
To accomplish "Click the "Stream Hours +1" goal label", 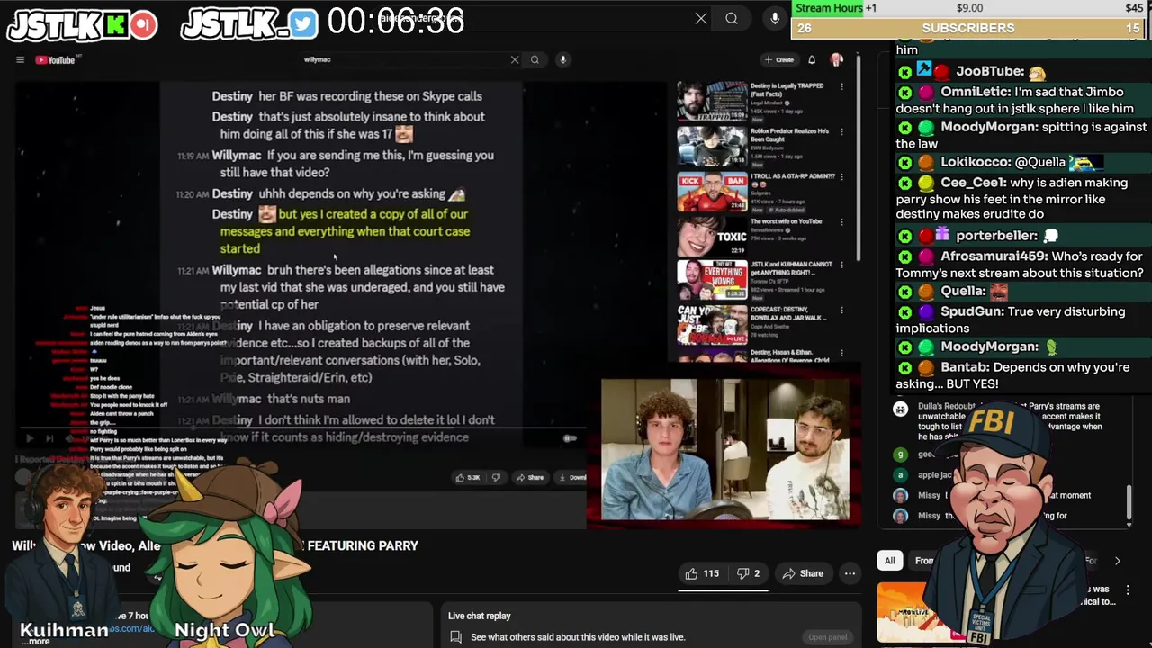I will tap(836, 8).
